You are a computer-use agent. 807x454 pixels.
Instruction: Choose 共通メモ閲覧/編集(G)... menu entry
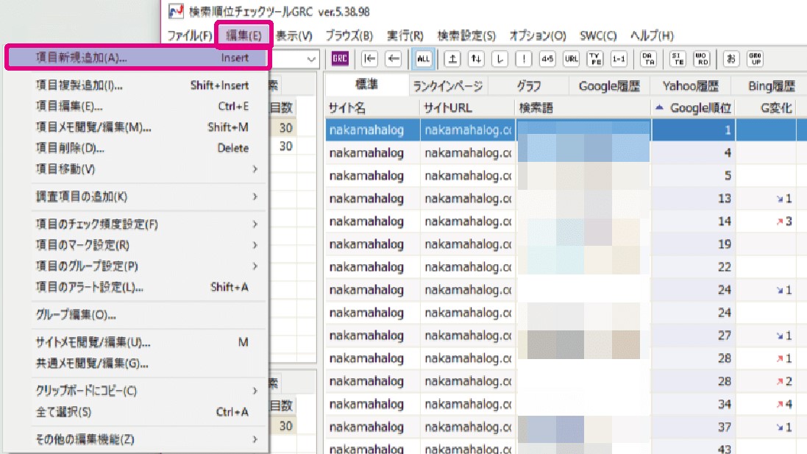[138, 363]
